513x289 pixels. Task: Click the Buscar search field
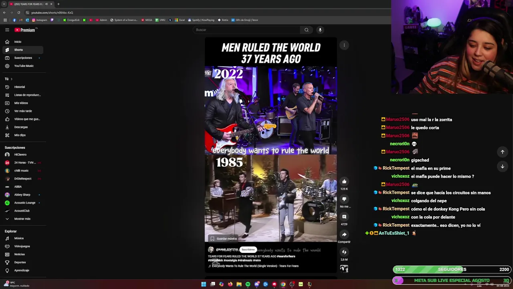click(x=246, y=30)
